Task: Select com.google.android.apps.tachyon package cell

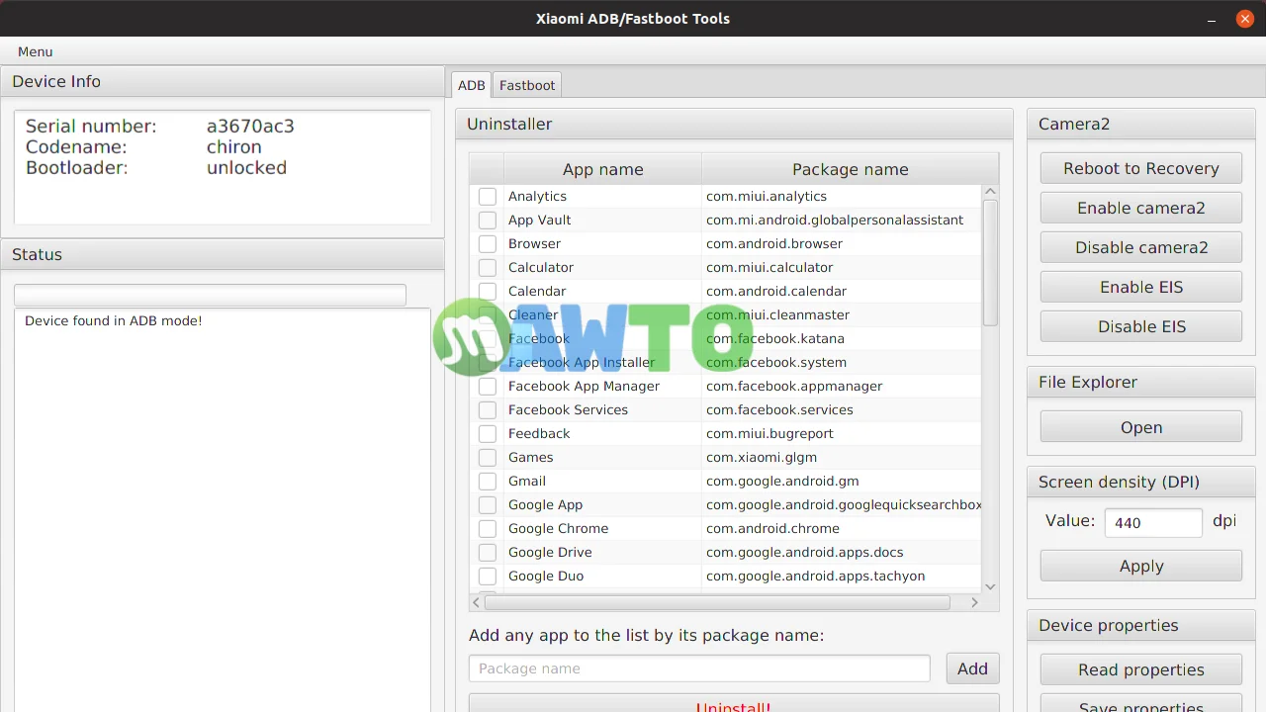Action: pos(842,576)
